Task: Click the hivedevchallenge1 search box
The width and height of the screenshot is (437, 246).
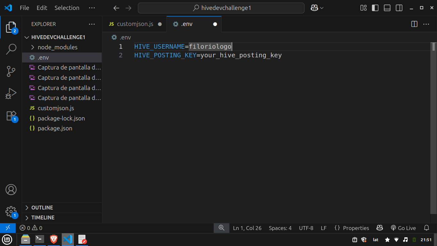Action: pyautogui.click(x=221, y=8)
